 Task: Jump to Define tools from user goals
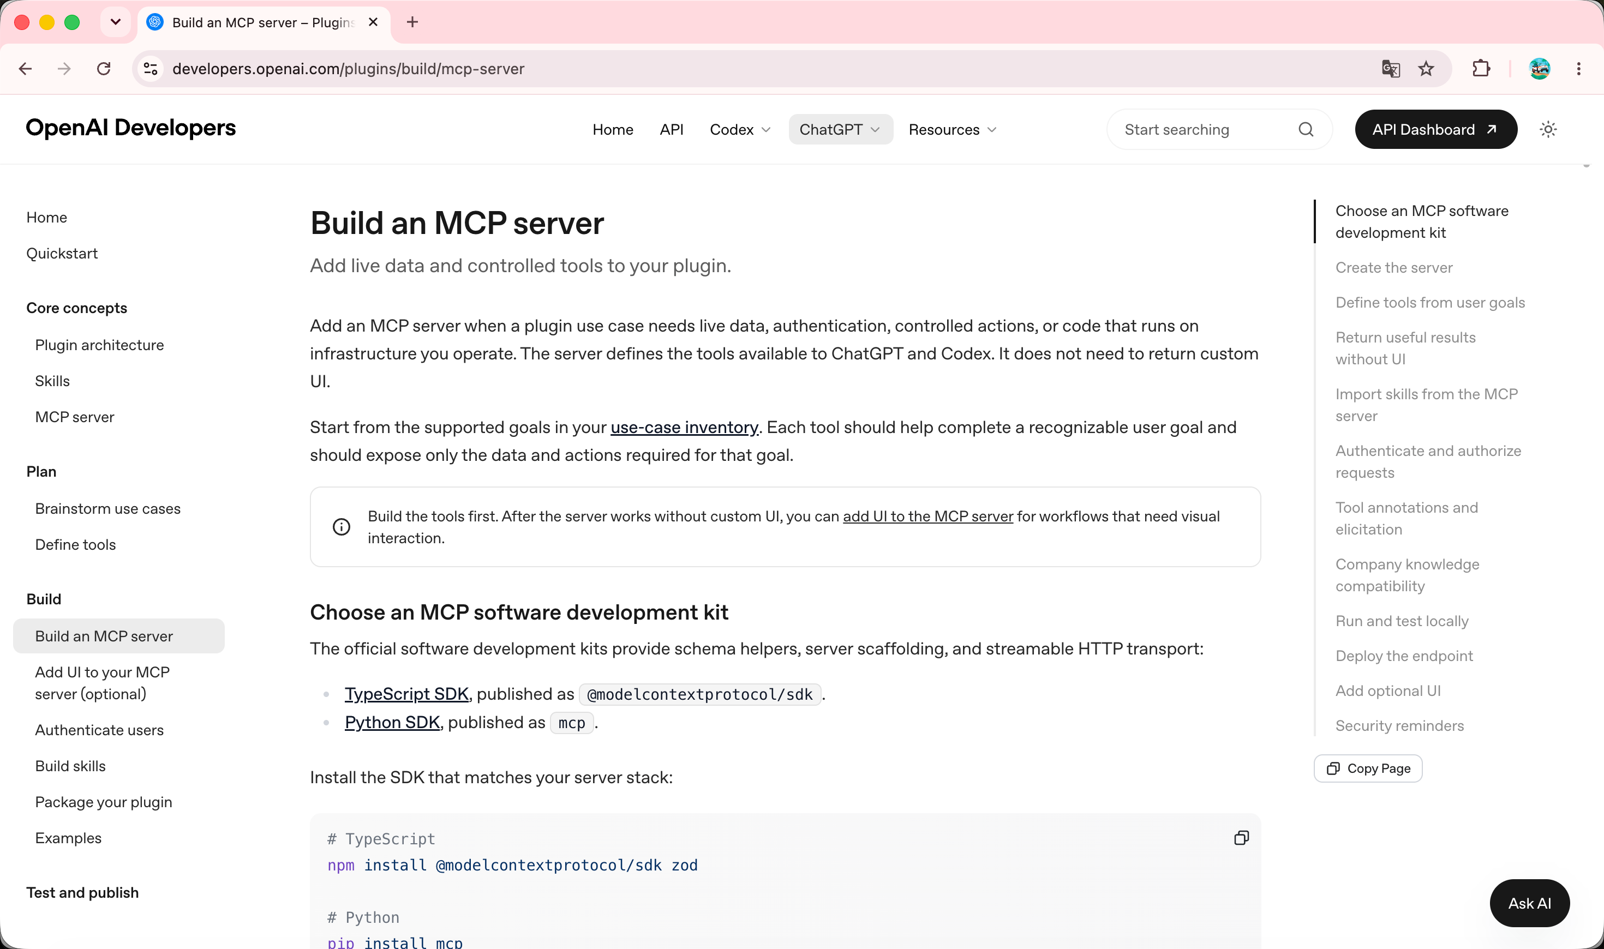click(1430, 303)
